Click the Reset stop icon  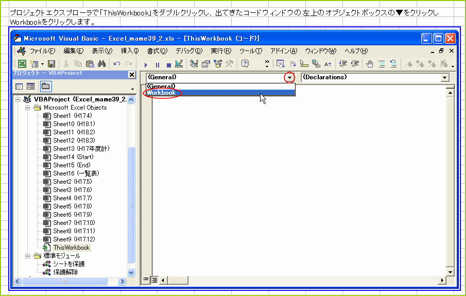point(169,64)
